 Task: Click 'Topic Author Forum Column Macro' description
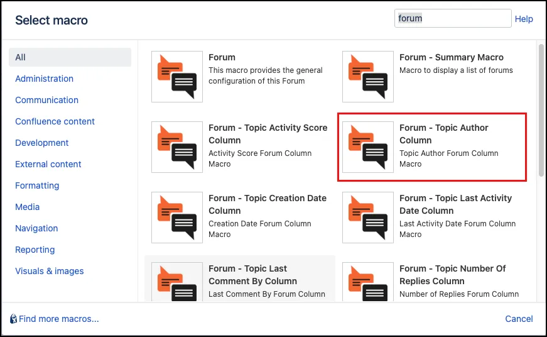(x=448, y=158)
